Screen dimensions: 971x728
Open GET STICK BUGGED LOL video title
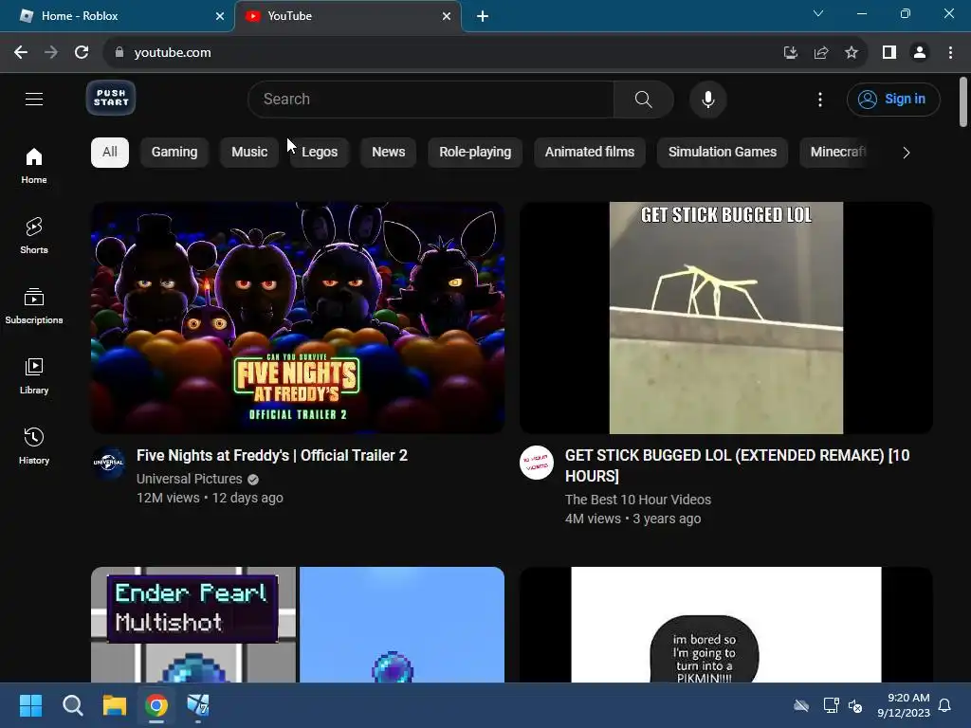(737, 465)
